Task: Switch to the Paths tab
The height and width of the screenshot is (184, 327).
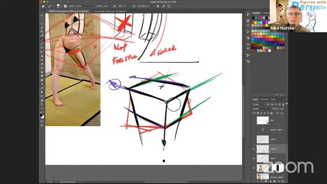Action: [273, 99]
